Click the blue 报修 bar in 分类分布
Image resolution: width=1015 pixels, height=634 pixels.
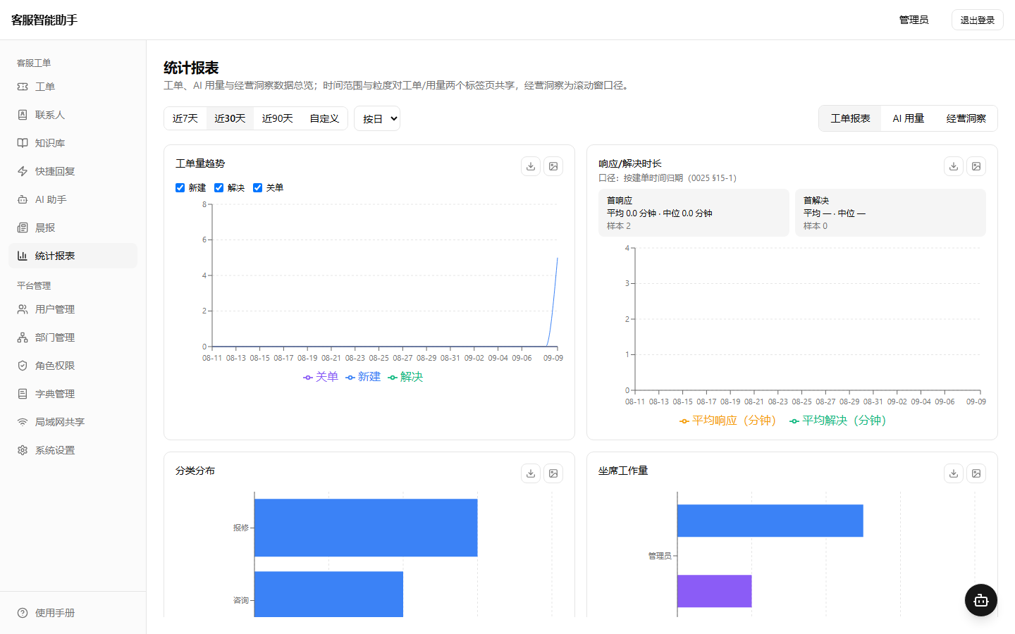click(x=366, y=528)
